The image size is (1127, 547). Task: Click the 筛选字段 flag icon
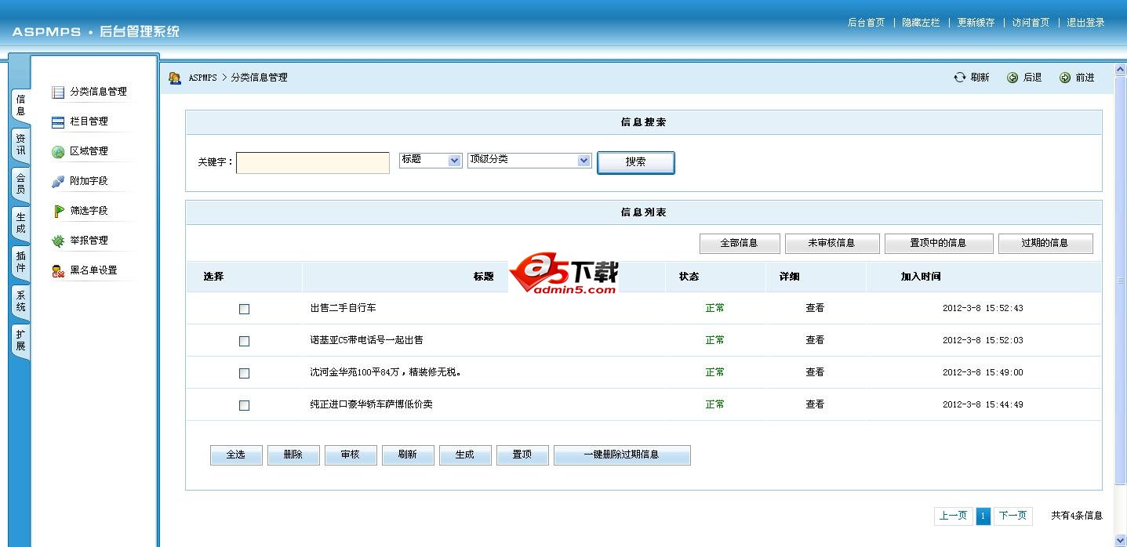tap(58, 211)
